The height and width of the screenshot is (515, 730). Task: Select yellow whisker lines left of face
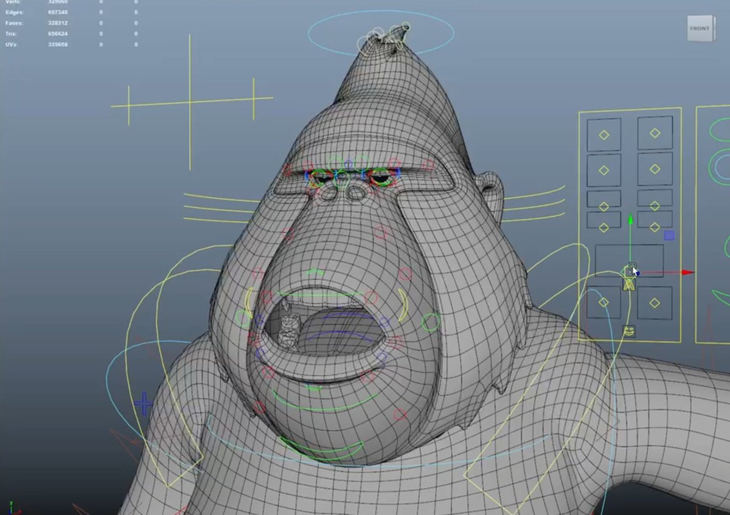coord(222,209)
